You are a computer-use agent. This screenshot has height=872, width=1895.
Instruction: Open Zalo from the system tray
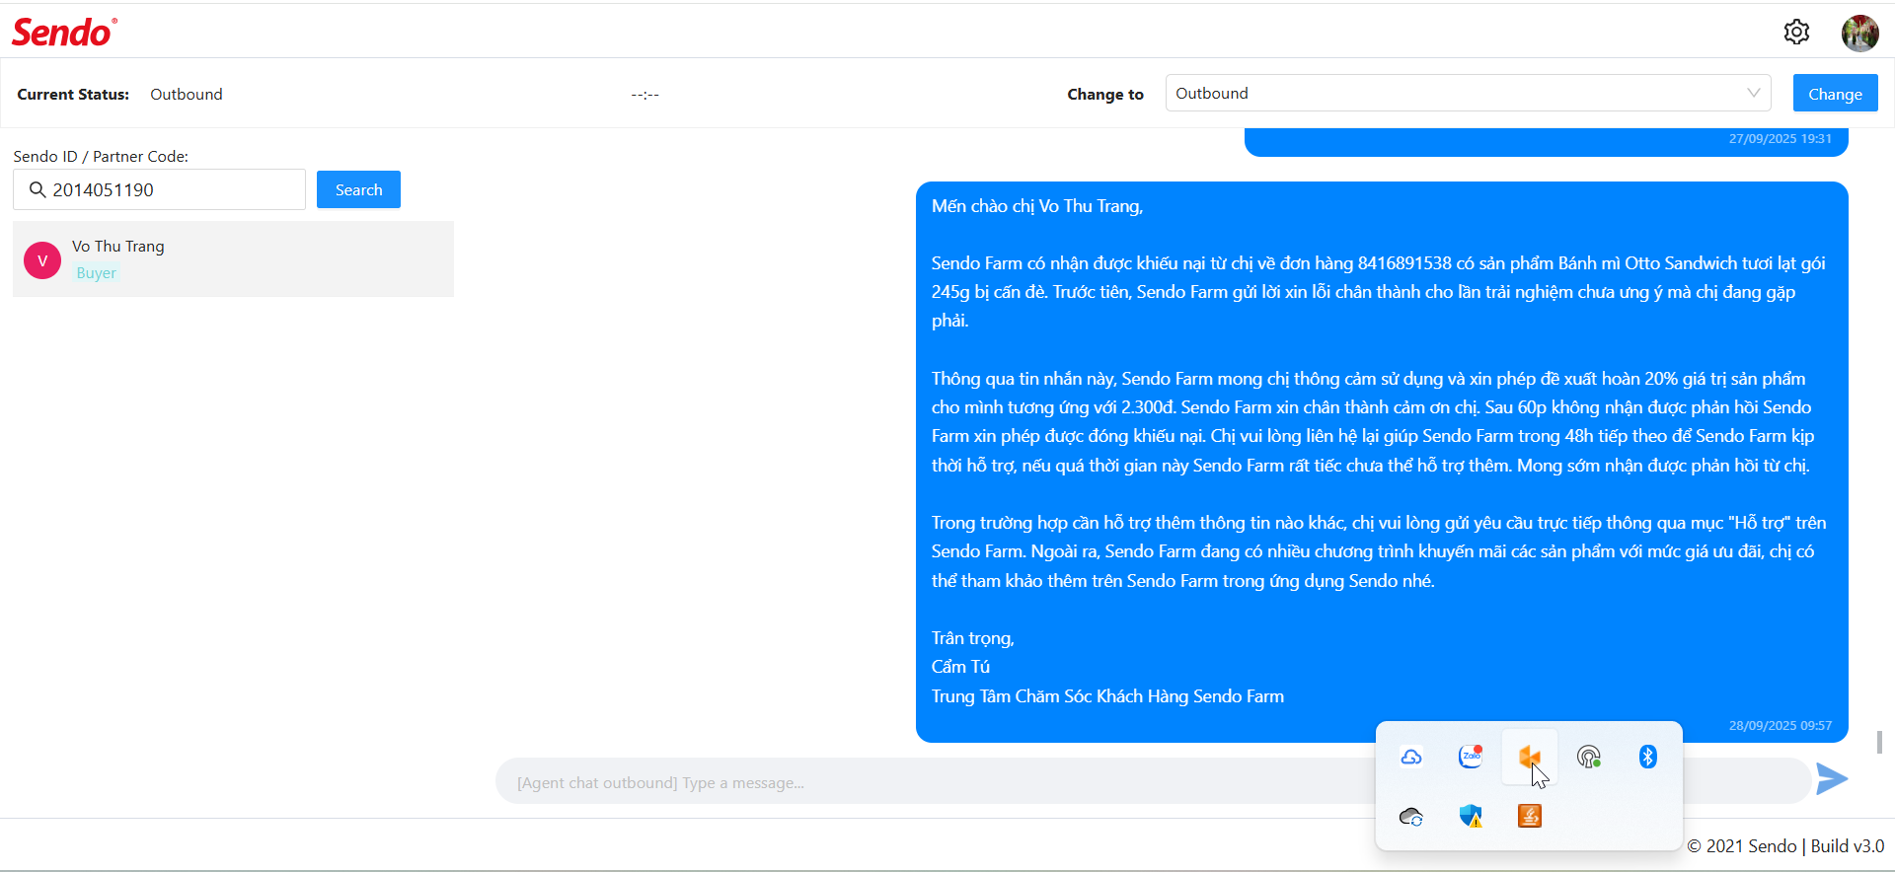[x=1471, y=757]
